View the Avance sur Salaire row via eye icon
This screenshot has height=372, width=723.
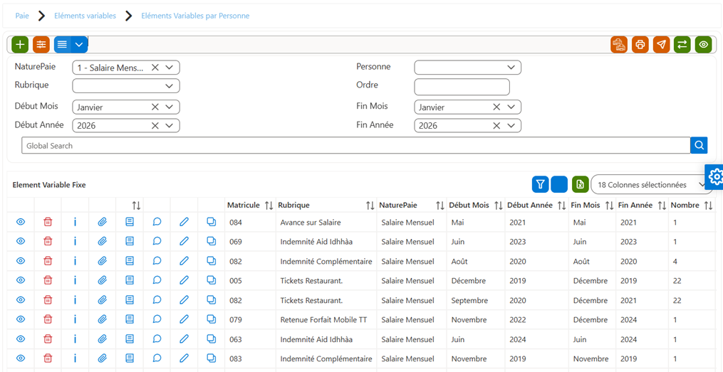pyautogui.click(x=20, y=222)
